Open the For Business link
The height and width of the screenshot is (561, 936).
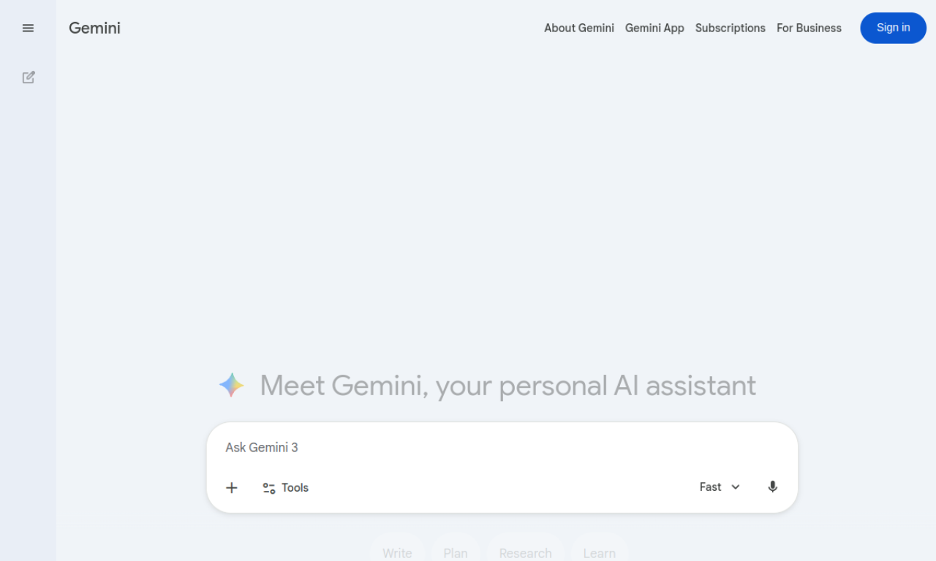click(809, 28)
